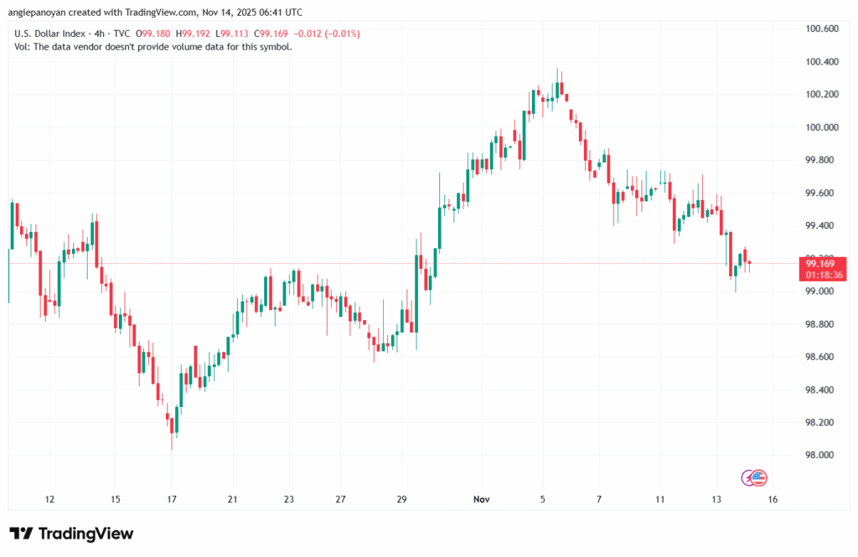Click the −0.012 (−0.01%) change value
The width and height of the screenshot is (858, 557).
coord(322,34)
